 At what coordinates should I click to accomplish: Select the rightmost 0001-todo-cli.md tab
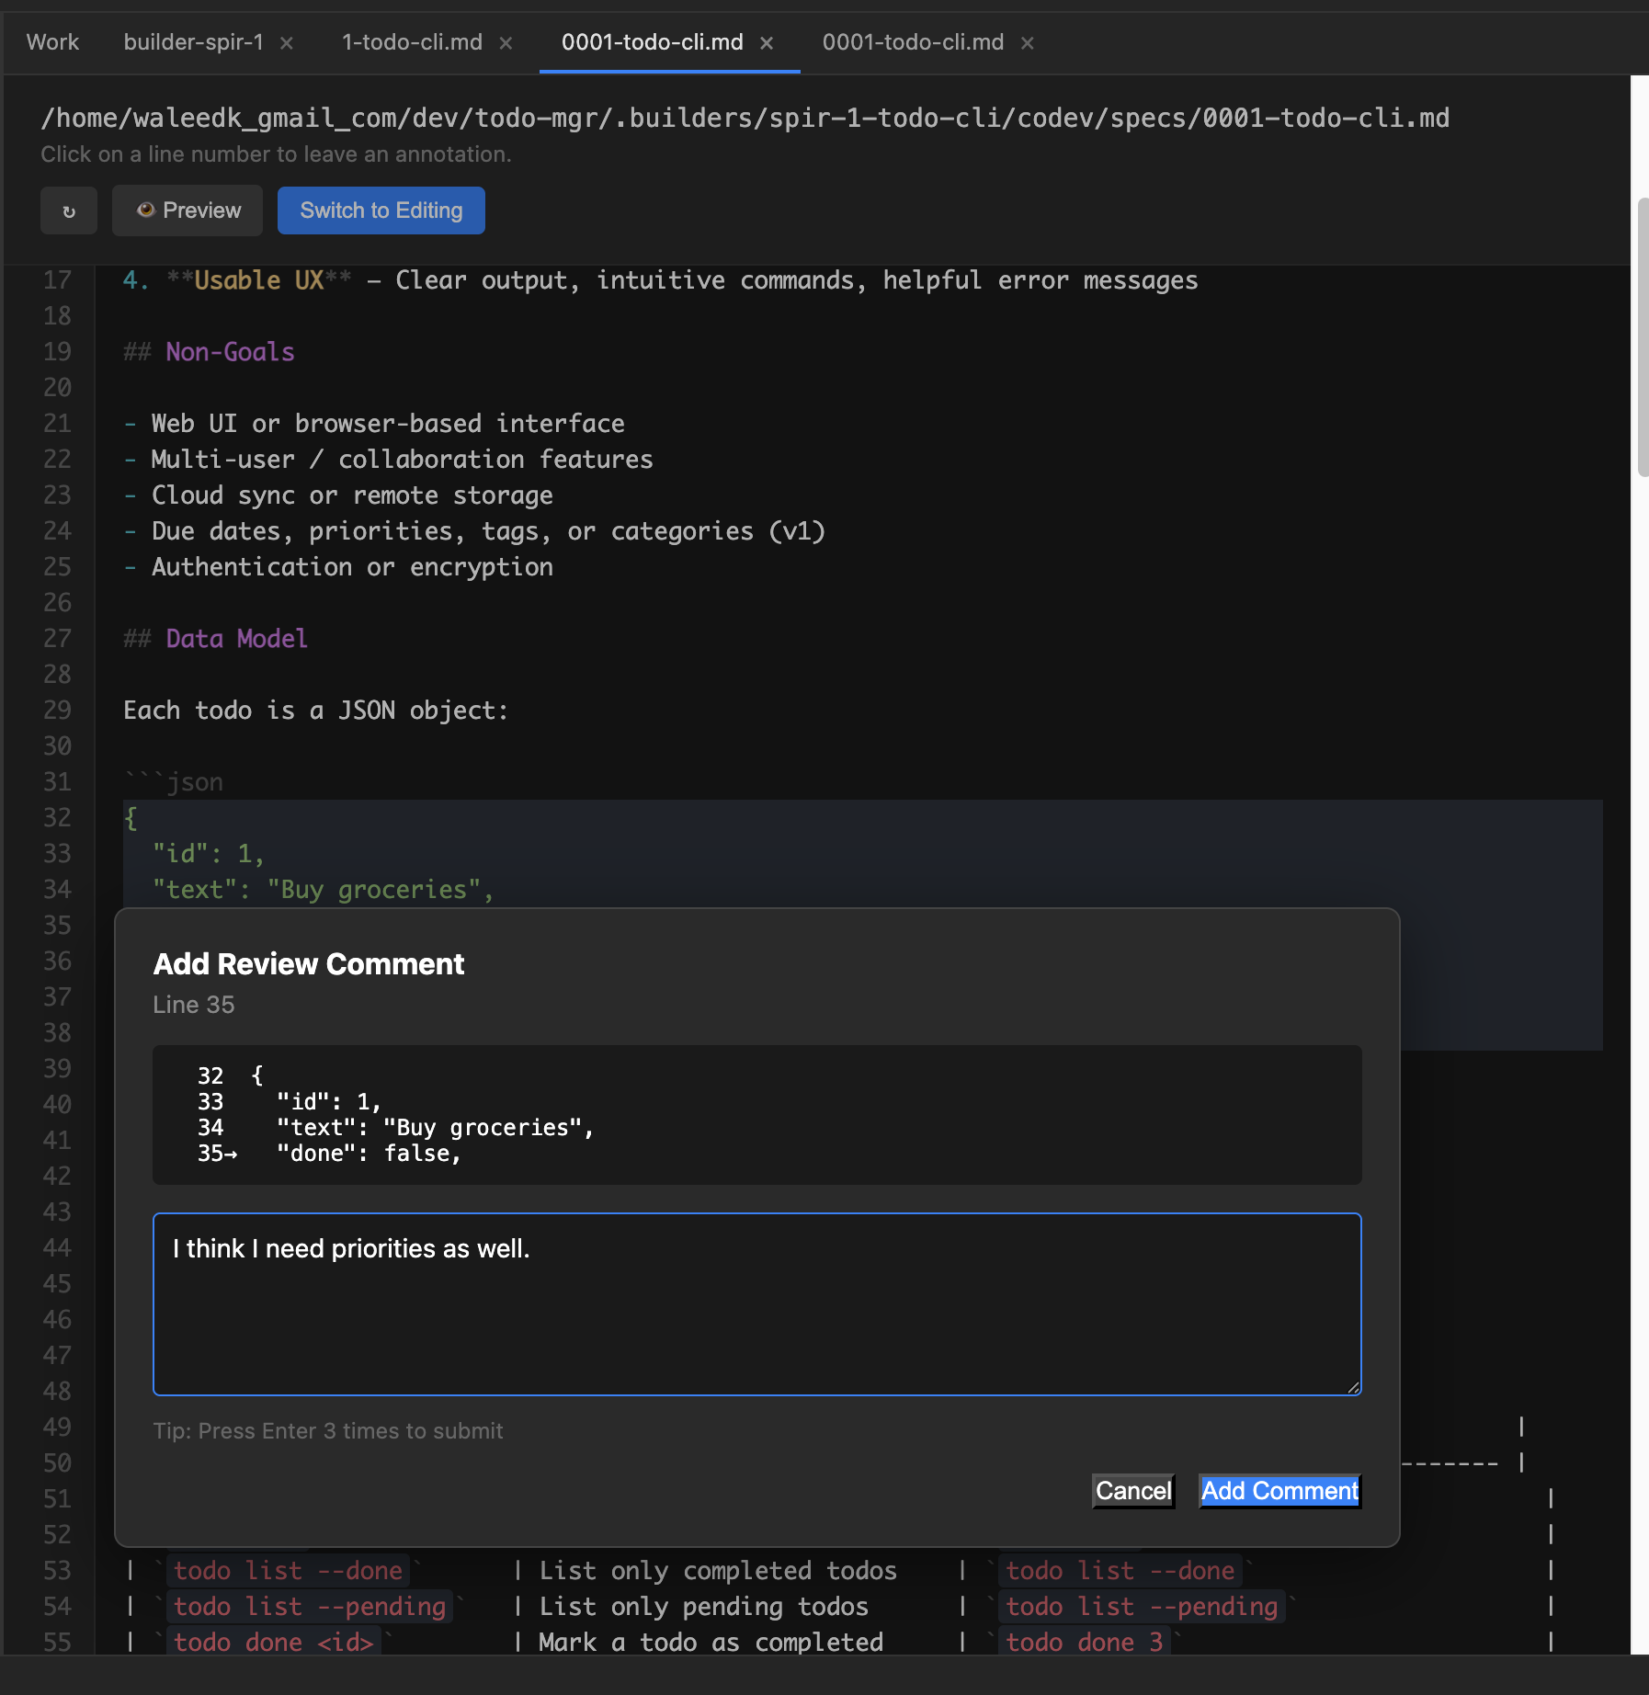pos(913,42)
